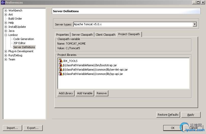Expand the Java tree node

(x=6, y=31)
